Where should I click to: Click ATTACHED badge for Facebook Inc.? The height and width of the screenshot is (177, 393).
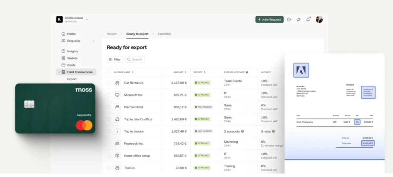tap(202, 143)
